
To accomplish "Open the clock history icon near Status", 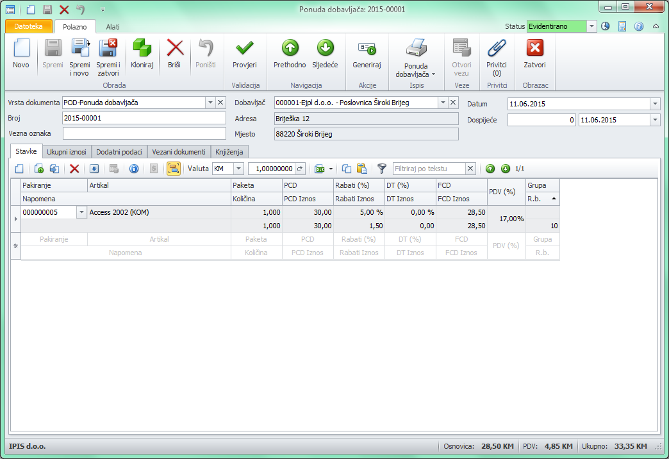I will tap(606, 26).
